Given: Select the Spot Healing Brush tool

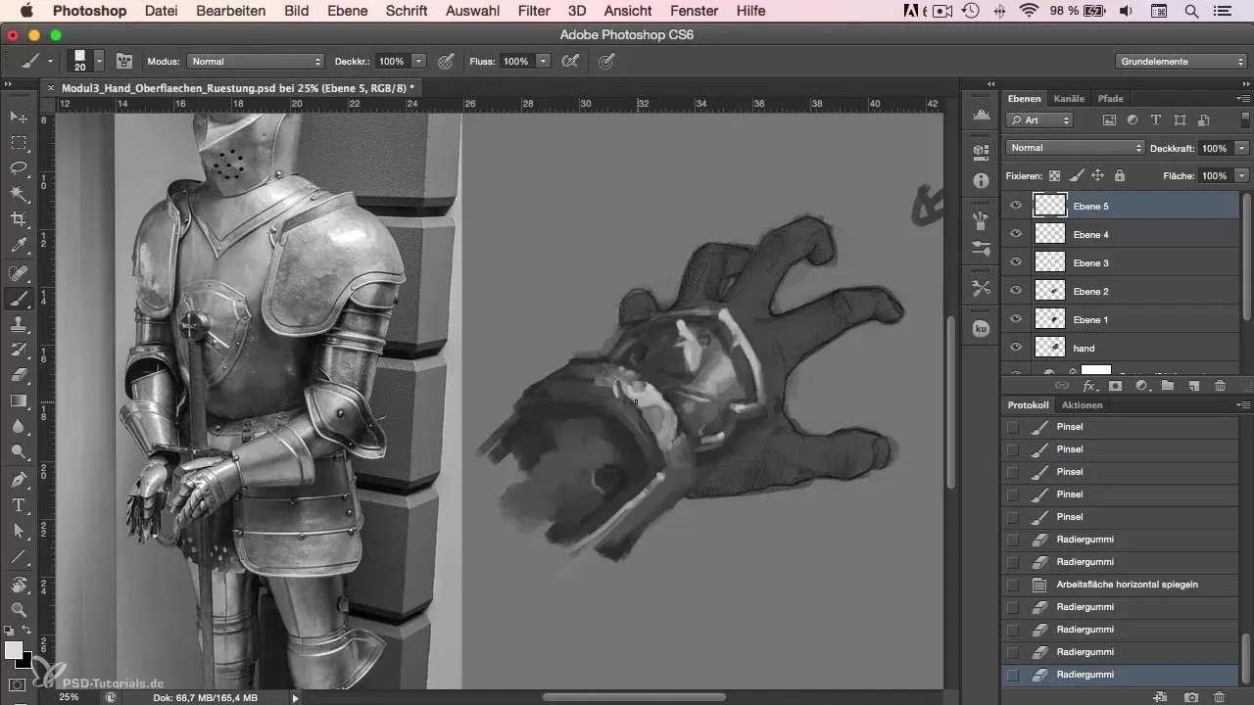Looking at the screenshot, I should pyautogui.click(x=19, y=273).
